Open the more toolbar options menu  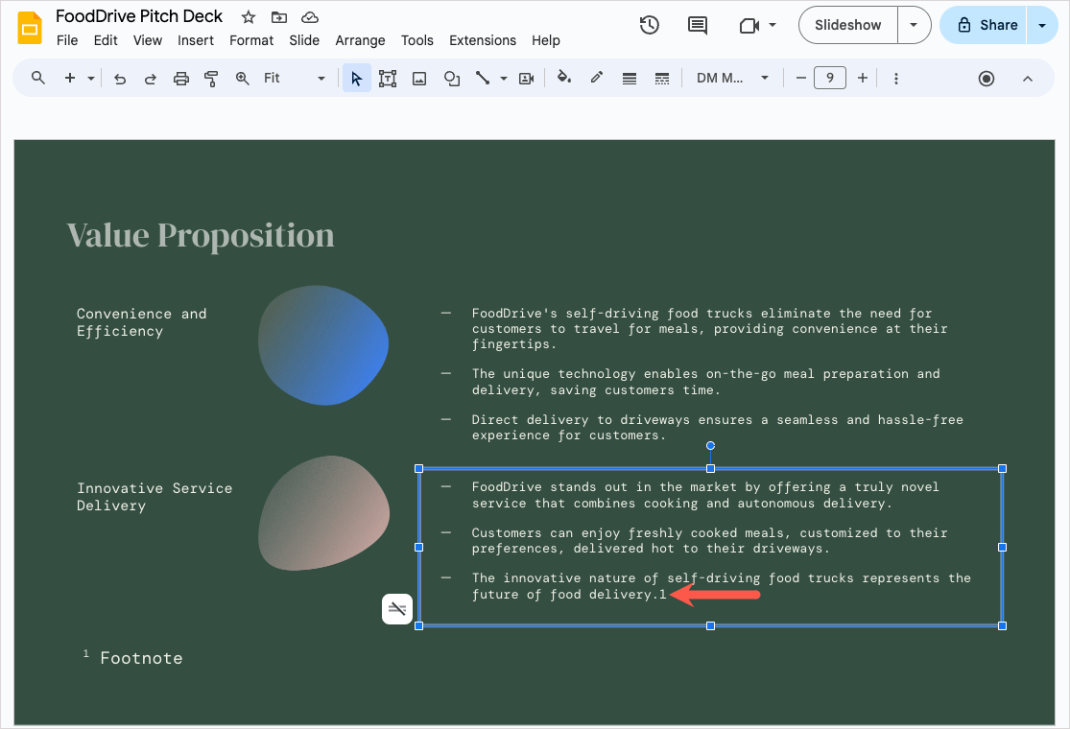896,79
